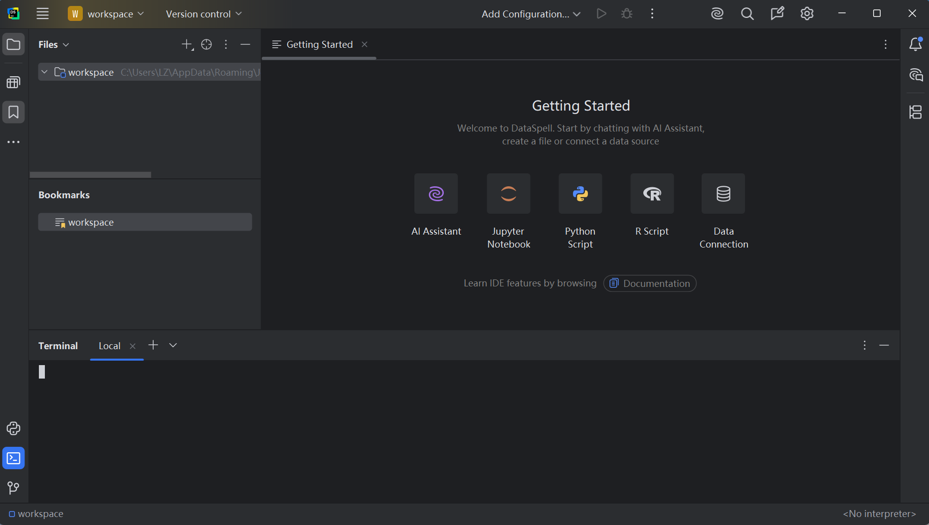Collapse the workspace folder tree node

point(44,72)
